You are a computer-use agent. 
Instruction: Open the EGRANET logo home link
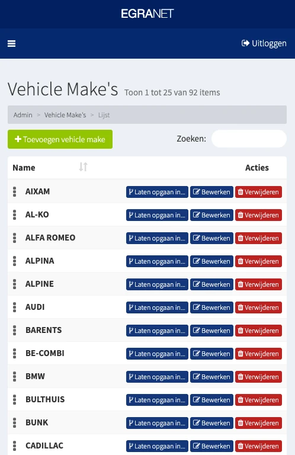[147, 14]
